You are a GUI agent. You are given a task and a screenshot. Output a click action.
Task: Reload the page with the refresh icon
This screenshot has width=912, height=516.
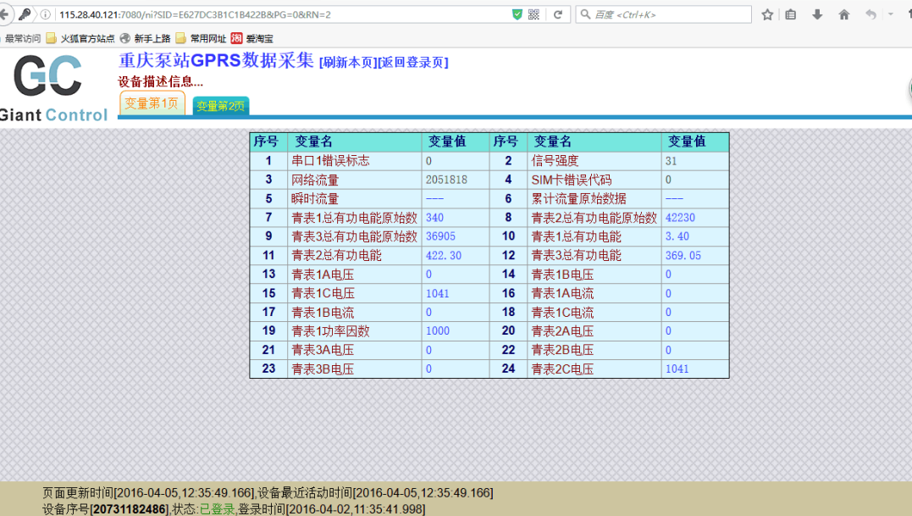tap(558, 14)
